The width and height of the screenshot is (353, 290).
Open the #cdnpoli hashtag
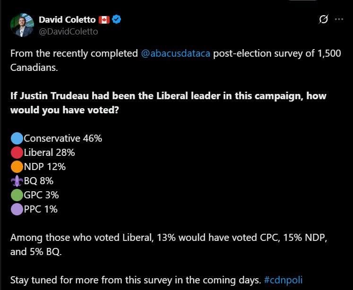(283, 280)
